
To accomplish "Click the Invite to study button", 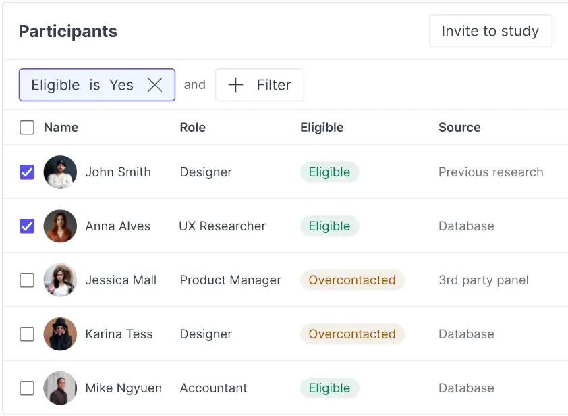I will pos(490,30).
